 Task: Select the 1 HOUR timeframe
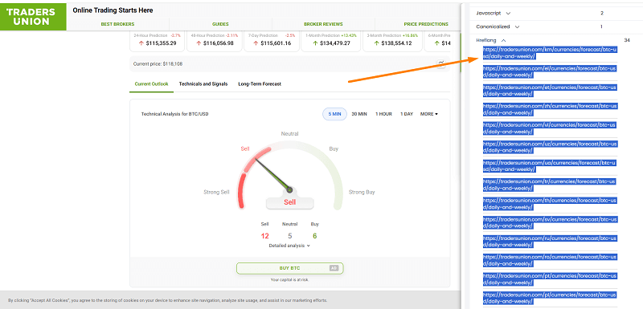(384, 114)
